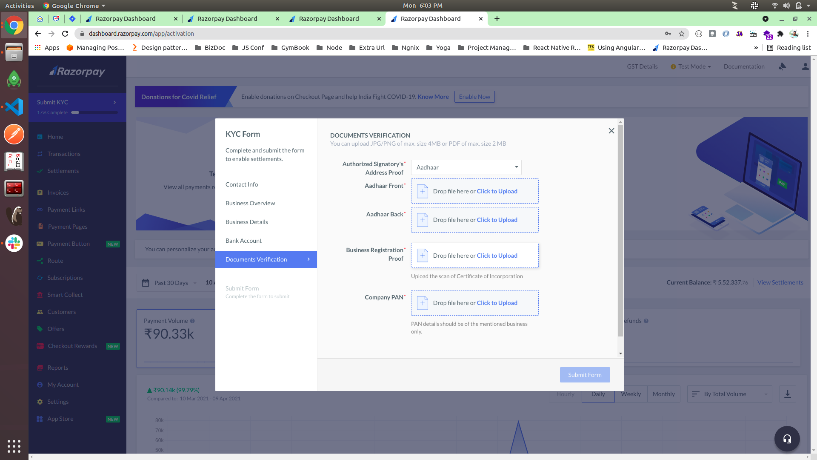The width and height of the screenshot is (817, 460).
Task: Open new Chrome tab
Action: 497,19
